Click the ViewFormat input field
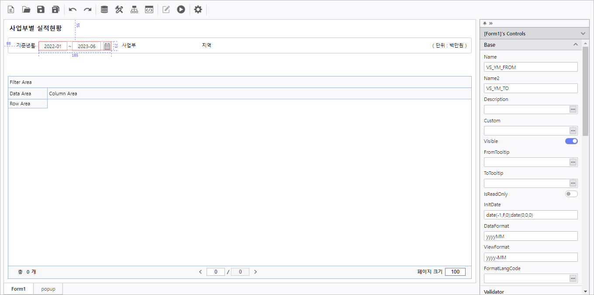The image size is (594, 295). click(530, 257)
